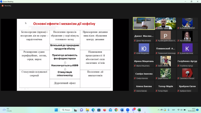Select Настя Козлова's participant tile

click(187, 36)
